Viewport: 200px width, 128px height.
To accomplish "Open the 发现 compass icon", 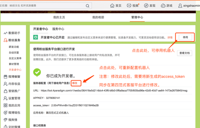I will (x=146, y=6).
